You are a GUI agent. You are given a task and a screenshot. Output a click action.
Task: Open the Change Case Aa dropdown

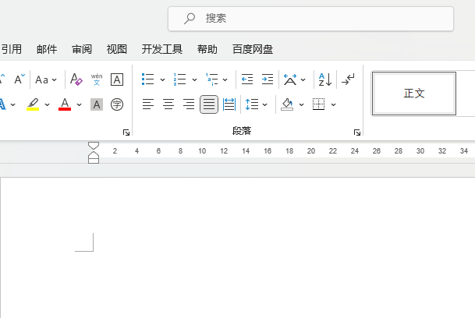click(46, 79)
